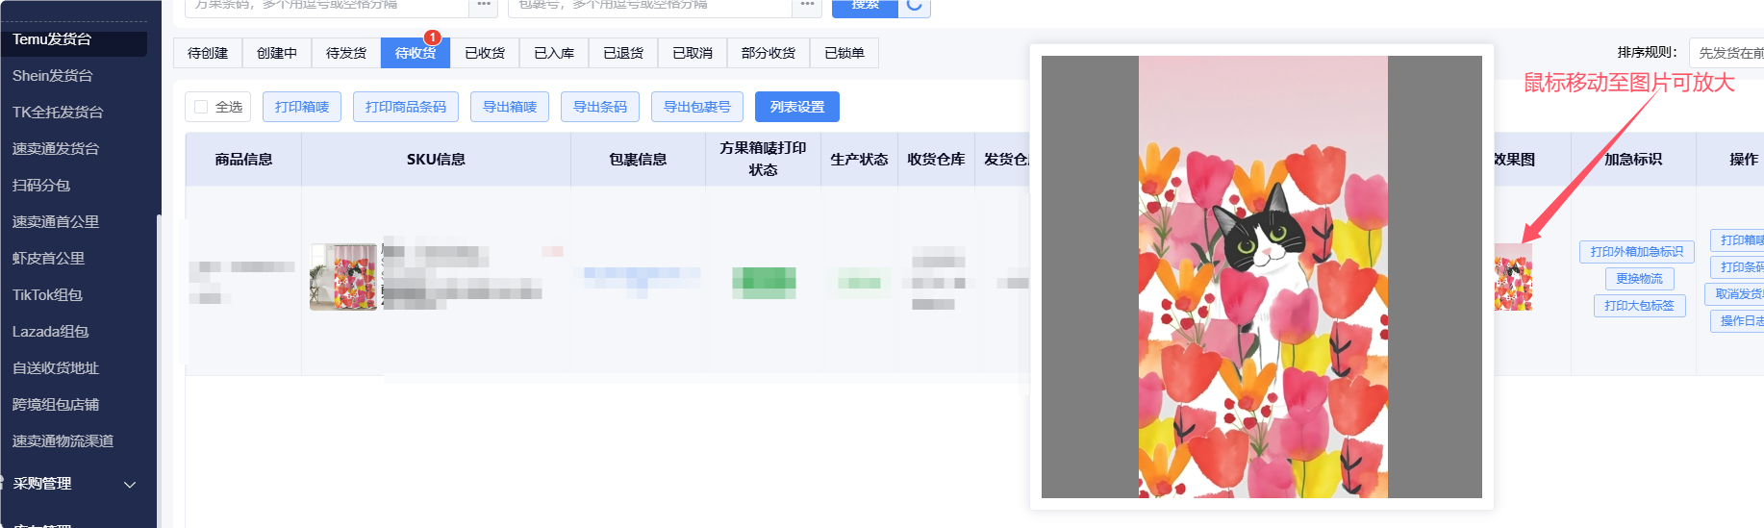1764x528 pixels.
Task: Click the 加急标识 column header
Action: pos(1633,160)
